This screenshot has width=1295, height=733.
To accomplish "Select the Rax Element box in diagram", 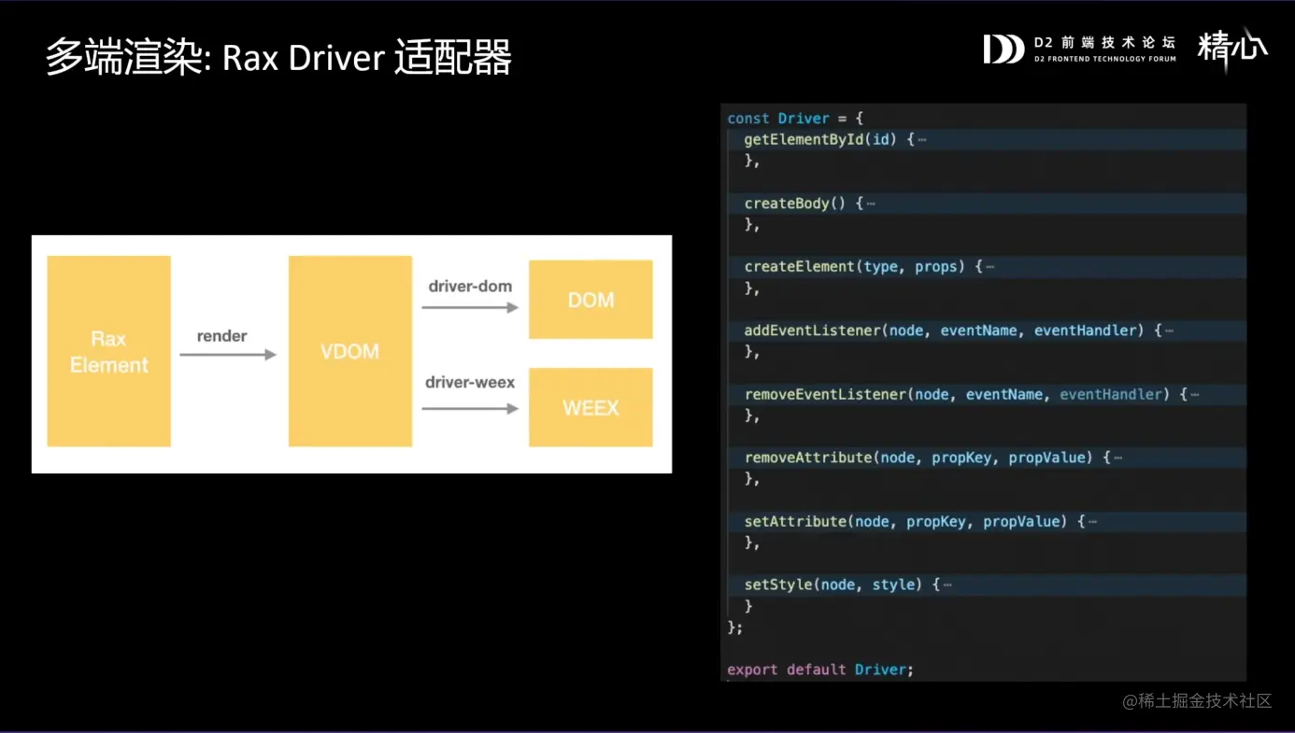I will click(x=108, y=351).
